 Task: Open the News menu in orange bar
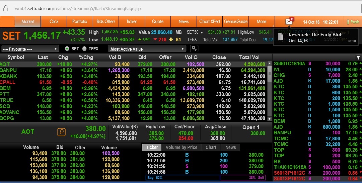click(x=184, y=22)
